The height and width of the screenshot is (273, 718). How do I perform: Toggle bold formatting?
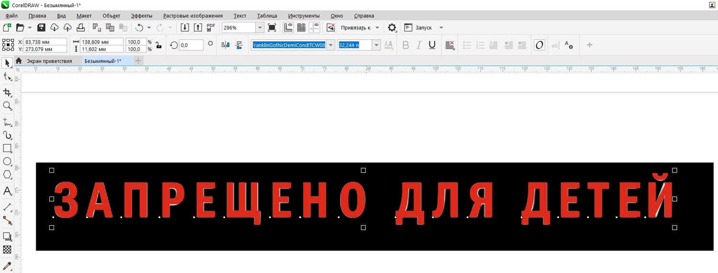[x=406, y=45]
